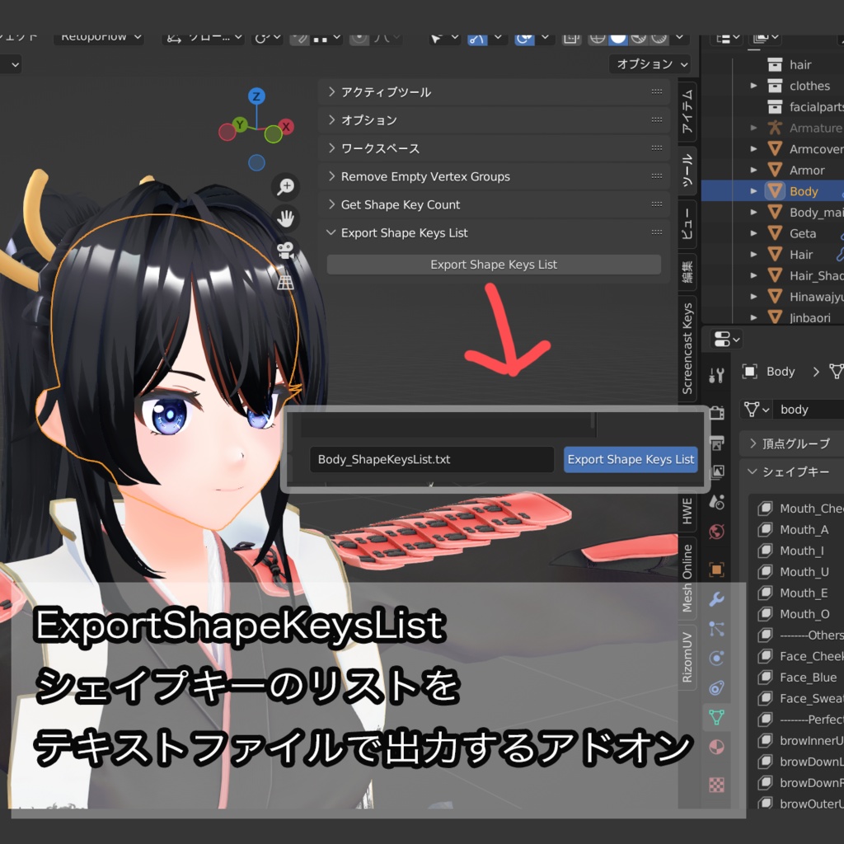Switch to the ツール sidebar tab

(x=687, y=170)
